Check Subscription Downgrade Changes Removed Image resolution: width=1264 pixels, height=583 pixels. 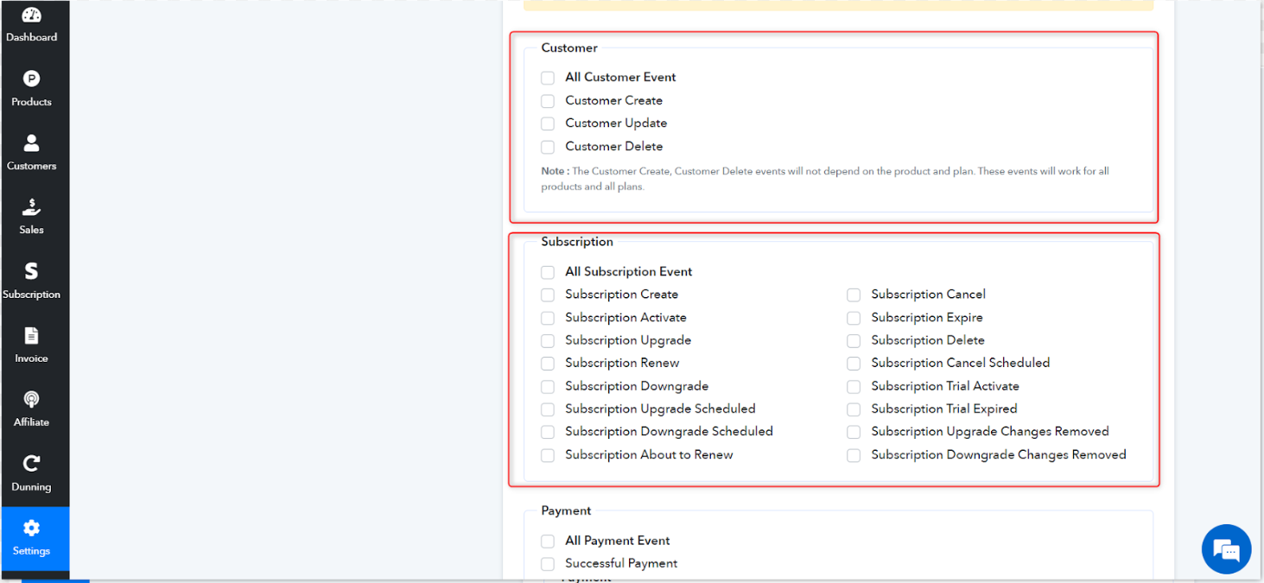point(854,455)
